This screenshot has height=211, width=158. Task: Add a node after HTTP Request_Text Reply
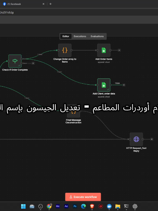point(151,139)
